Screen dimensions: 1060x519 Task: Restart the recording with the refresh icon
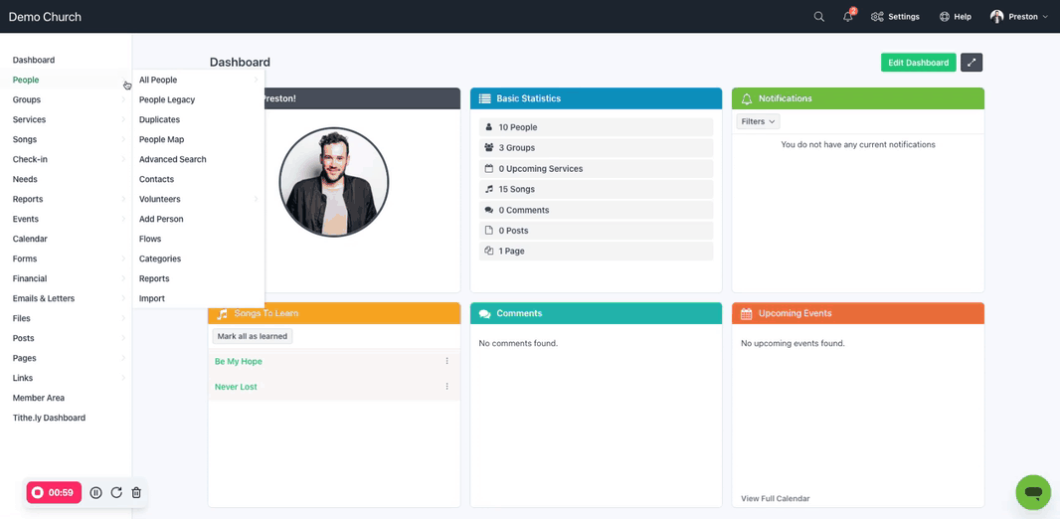point(116,492)
